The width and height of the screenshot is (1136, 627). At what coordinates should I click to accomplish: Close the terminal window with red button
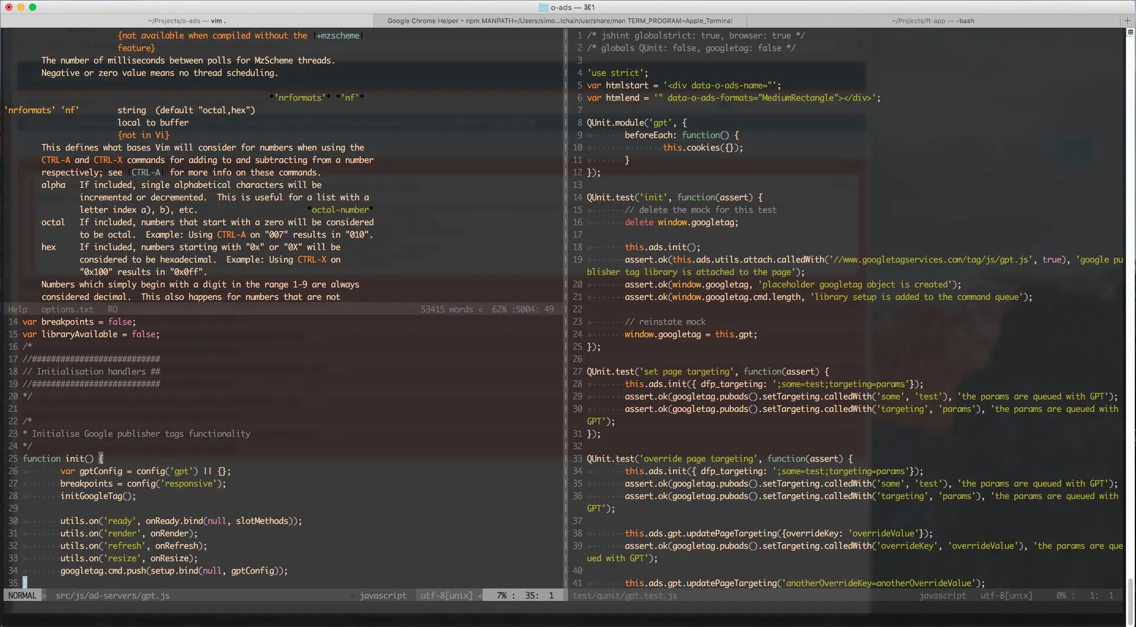pyautogui.click(x=9, y=7)
